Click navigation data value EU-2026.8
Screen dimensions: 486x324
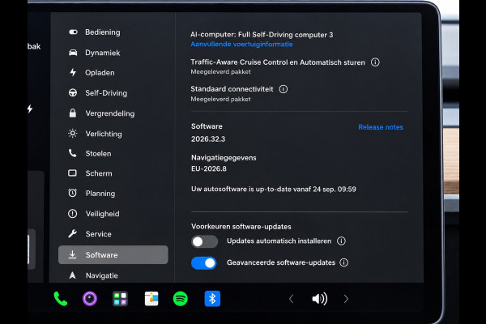(209, 169)
